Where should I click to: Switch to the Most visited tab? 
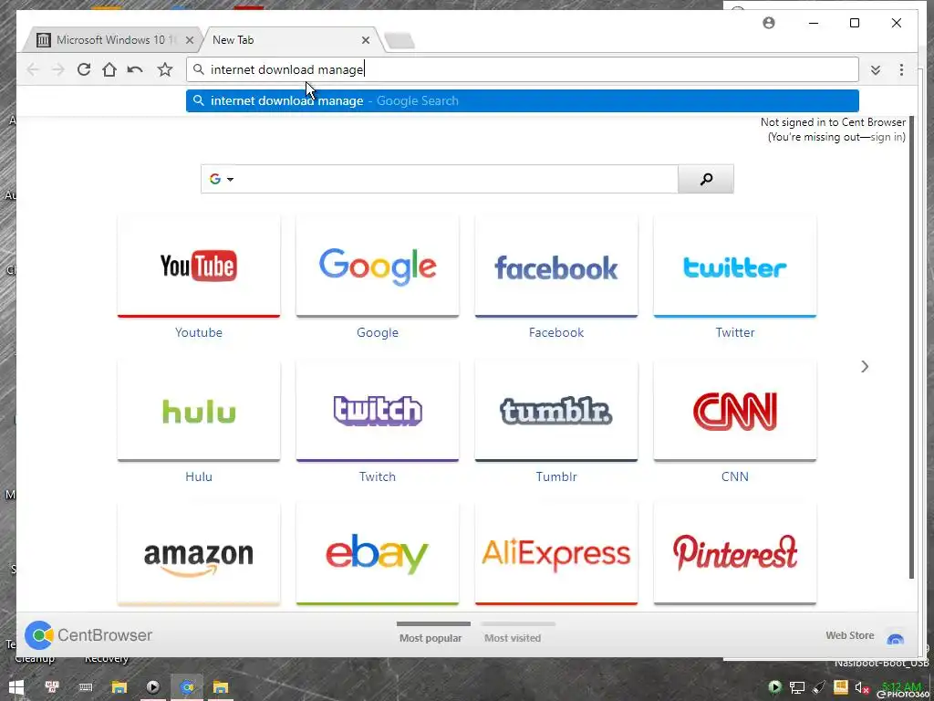[513, 638]
